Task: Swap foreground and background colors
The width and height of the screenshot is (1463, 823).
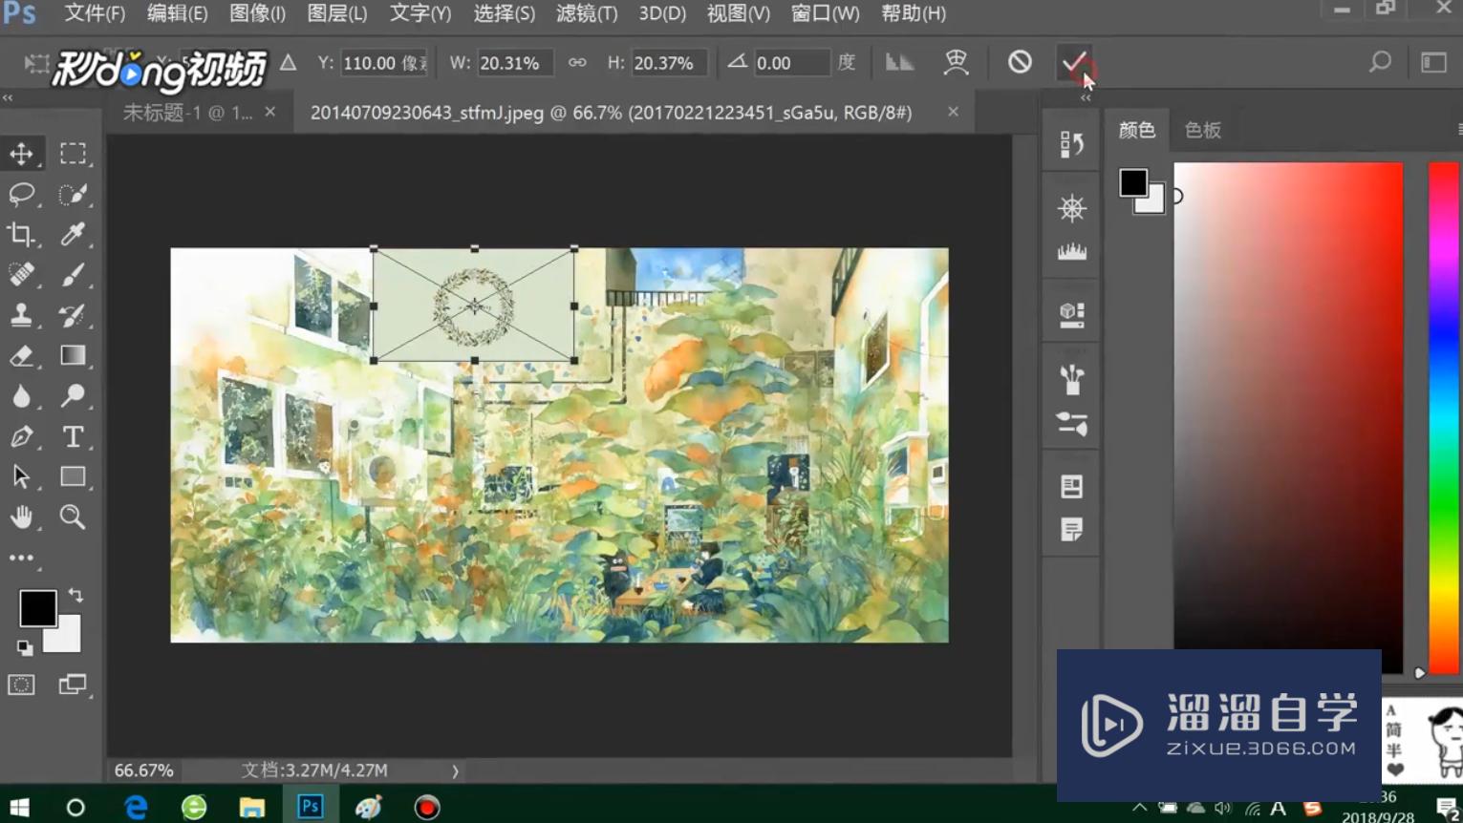Action: (x=75, y=596)
